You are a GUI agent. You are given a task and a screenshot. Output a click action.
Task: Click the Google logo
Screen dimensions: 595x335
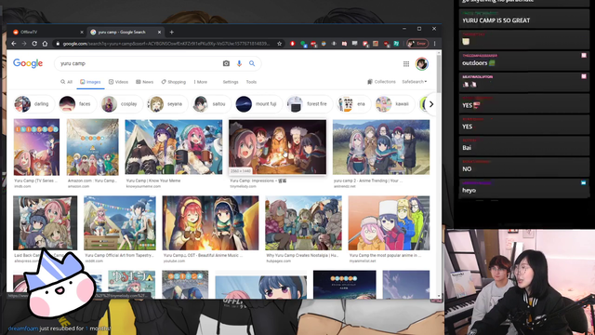click(x=28, y=63)
